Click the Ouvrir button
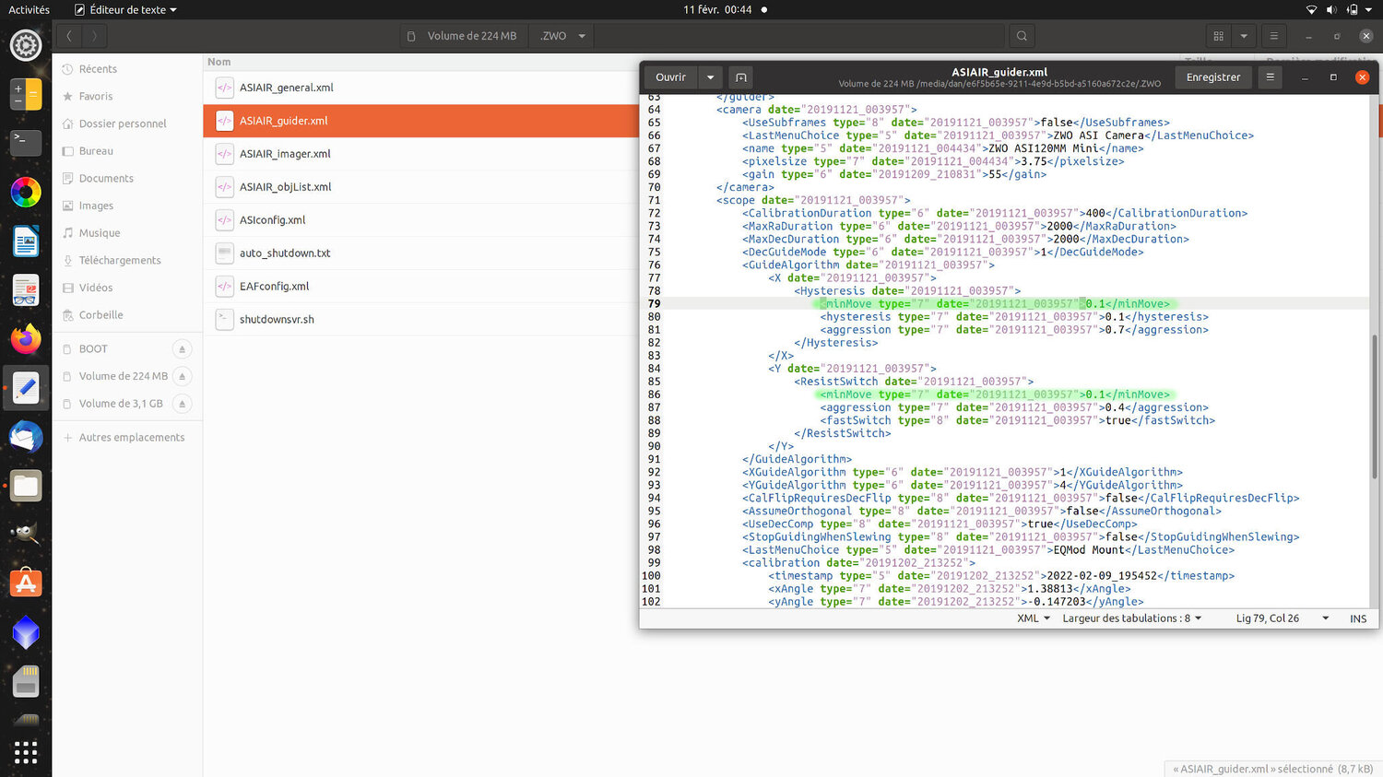Screen dimensions: 1383x777 pos(670,77)
